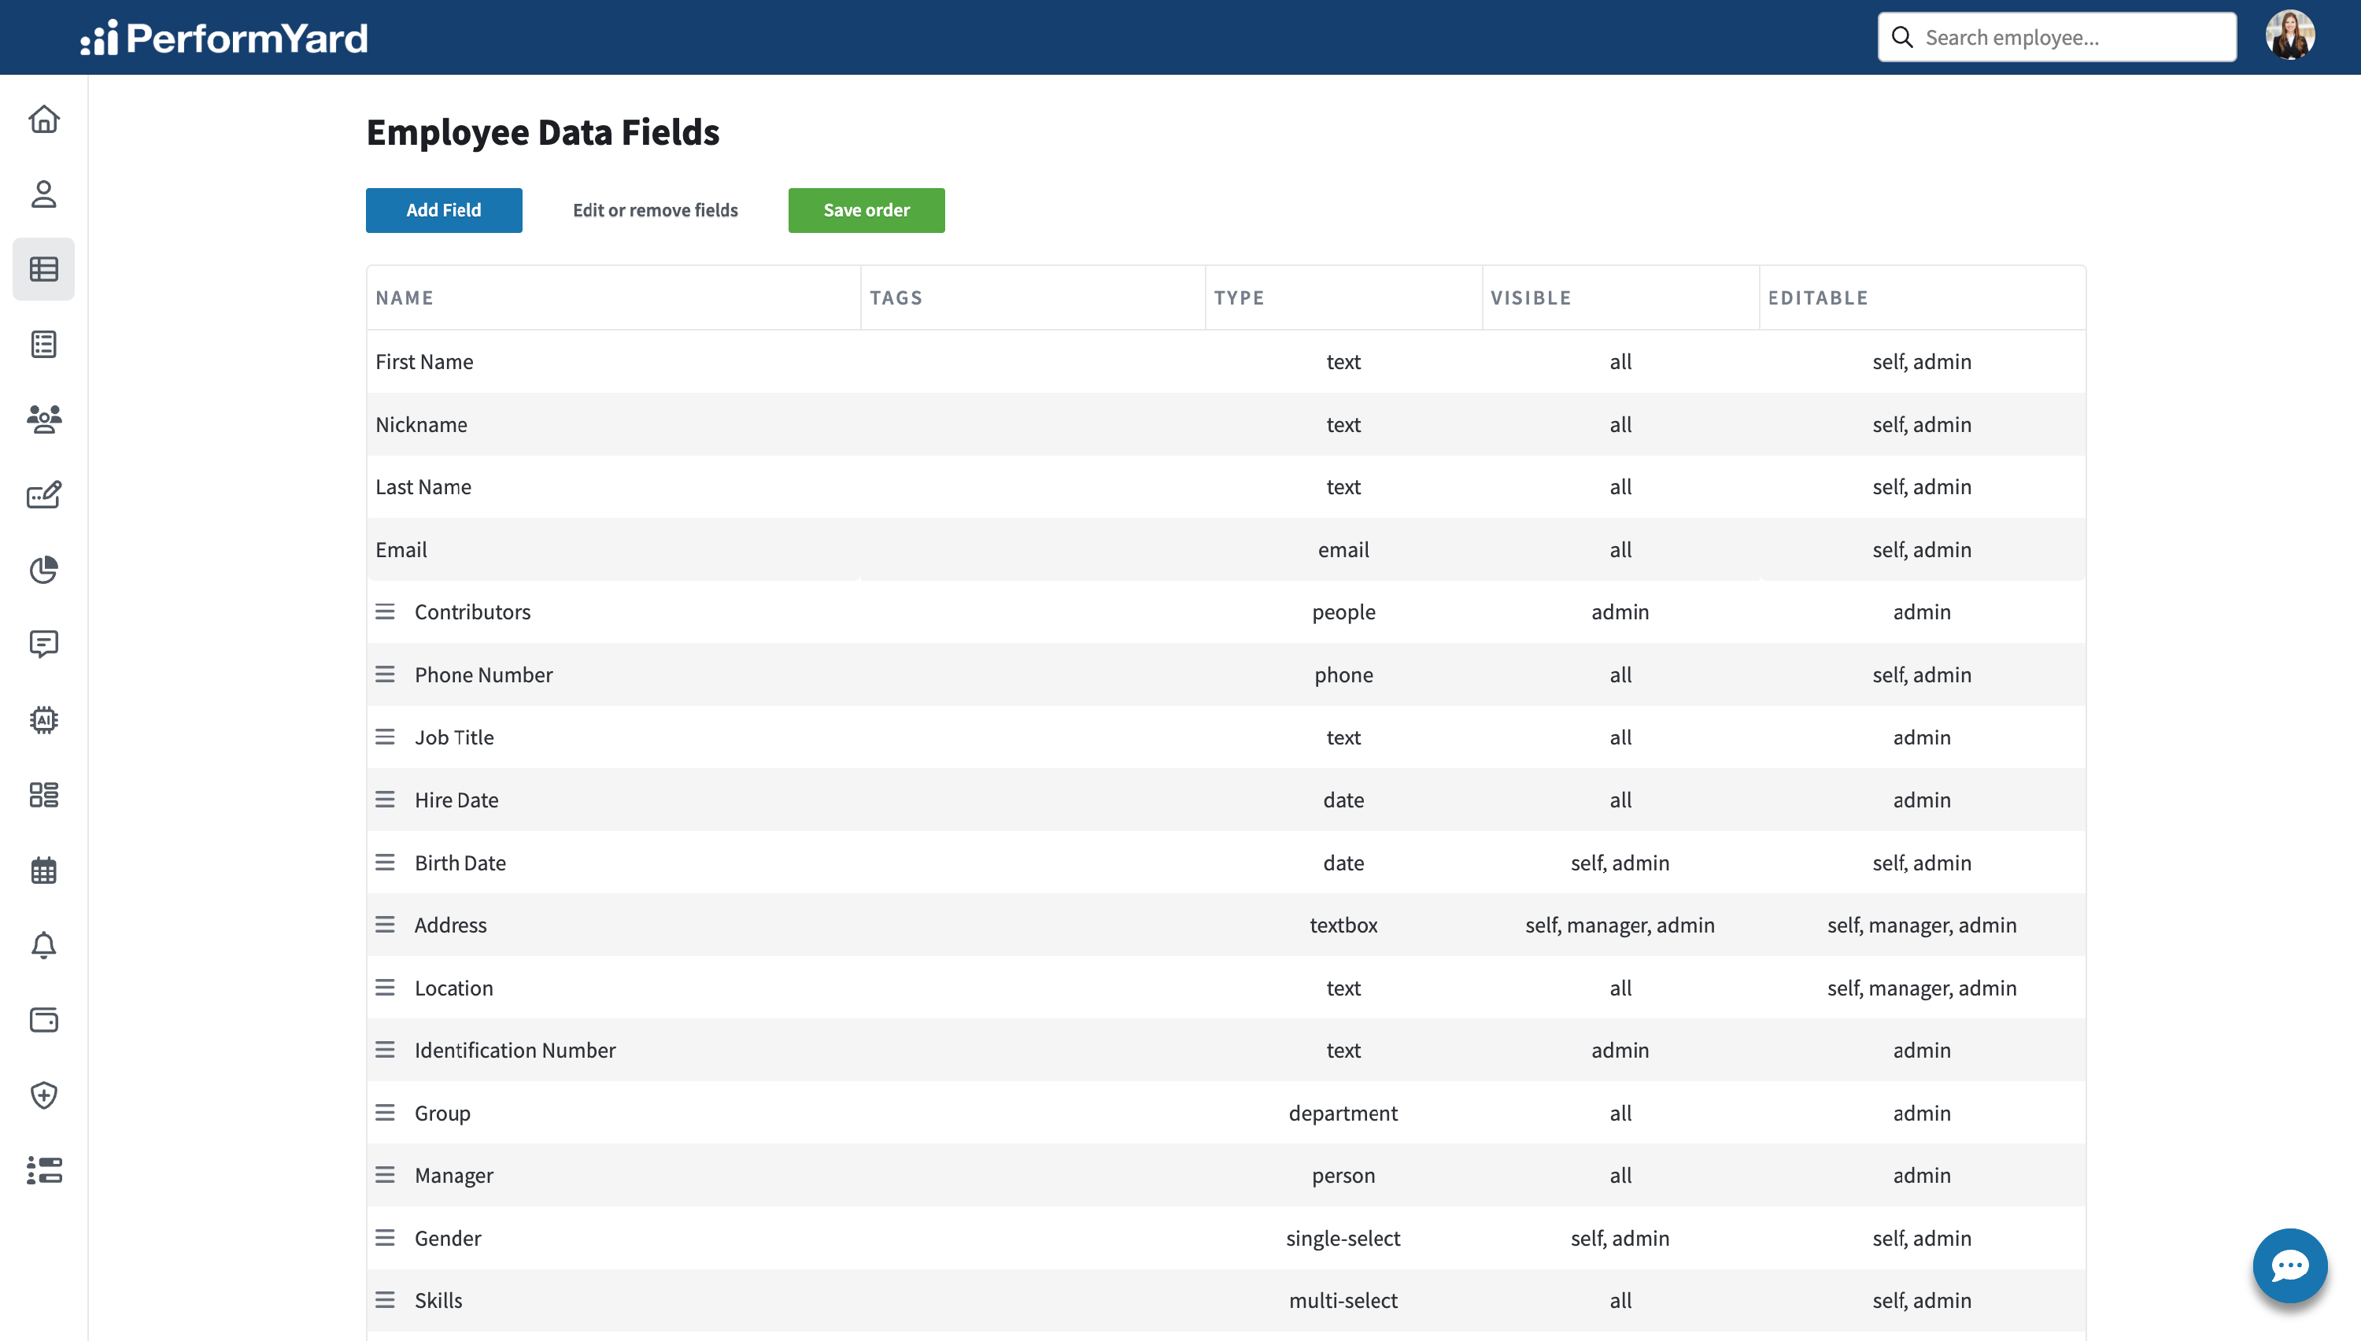Grab the Group row drag handle
This screenshot has width=2361, height=1341.
[385, 1113]
